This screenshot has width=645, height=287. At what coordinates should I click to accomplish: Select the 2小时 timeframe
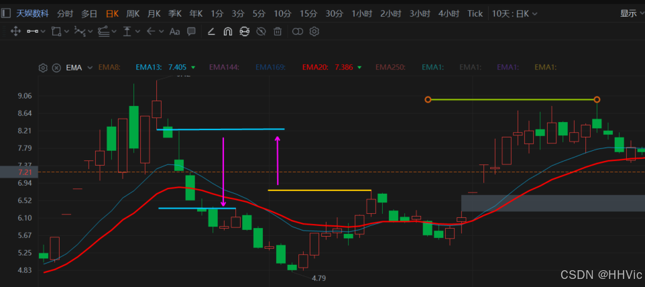pos(390,14)
